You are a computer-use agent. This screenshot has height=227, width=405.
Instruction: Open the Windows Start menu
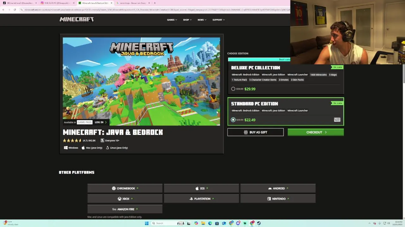point(146,223)
